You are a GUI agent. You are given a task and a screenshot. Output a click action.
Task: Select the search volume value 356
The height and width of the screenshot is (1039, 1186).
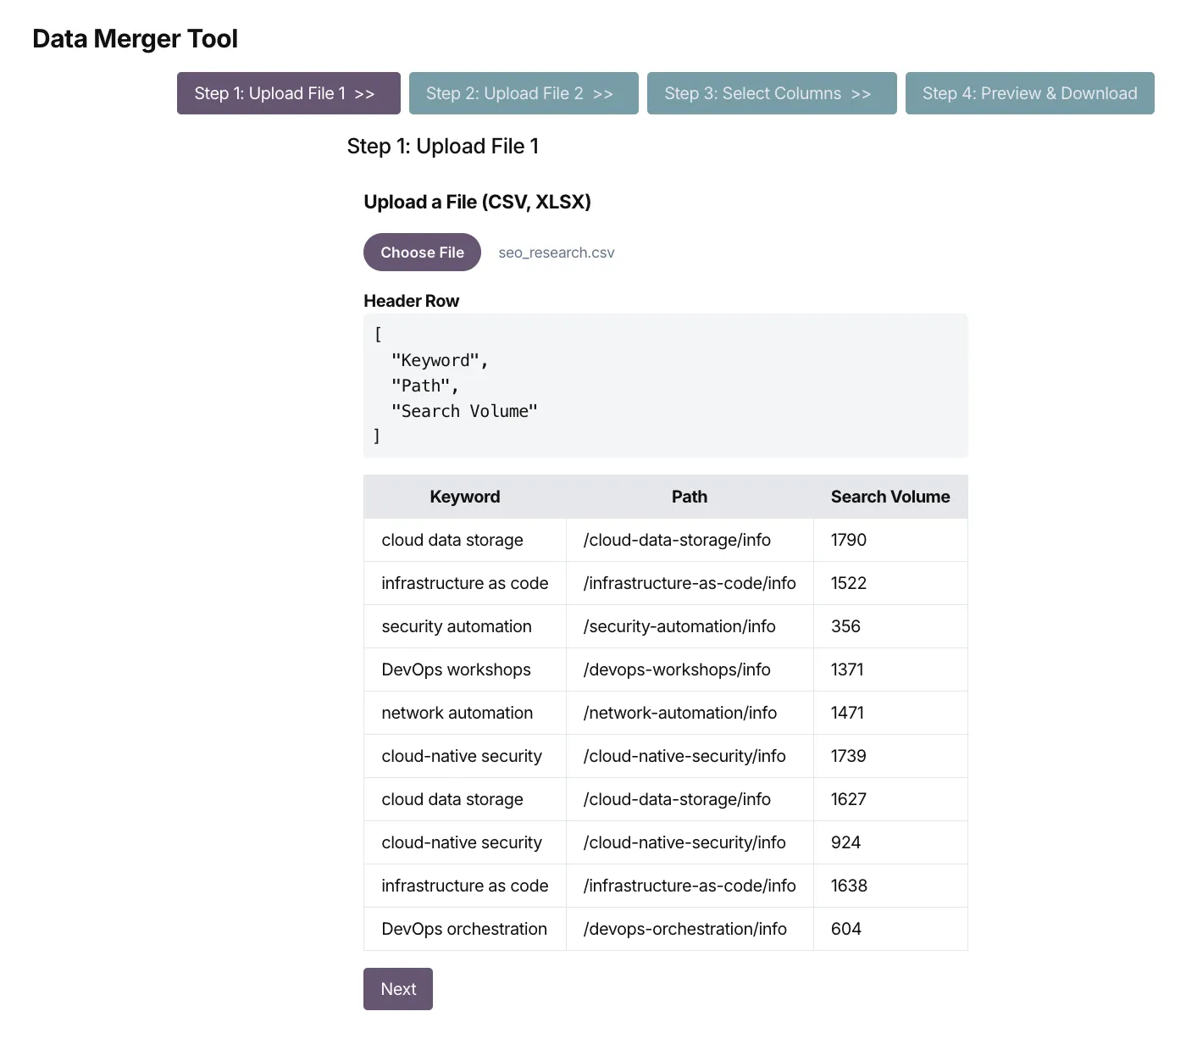[890, 626]
